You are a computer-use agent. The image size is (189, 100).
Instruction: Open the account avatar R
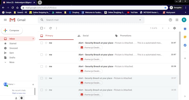point(184,20)
